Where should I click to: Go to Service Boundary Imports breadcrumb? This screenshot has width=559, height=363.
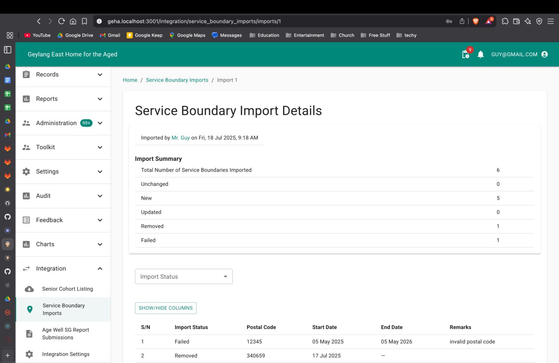click(x=177, y=80)
